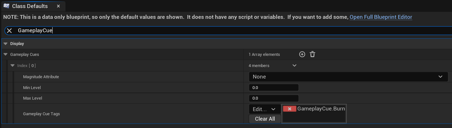Add a new Gameplay Cues array element

302,55
